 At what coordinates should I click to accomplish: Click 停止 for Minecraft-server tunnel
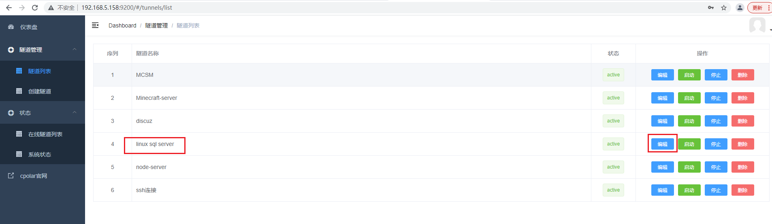[x=716, y=98]
